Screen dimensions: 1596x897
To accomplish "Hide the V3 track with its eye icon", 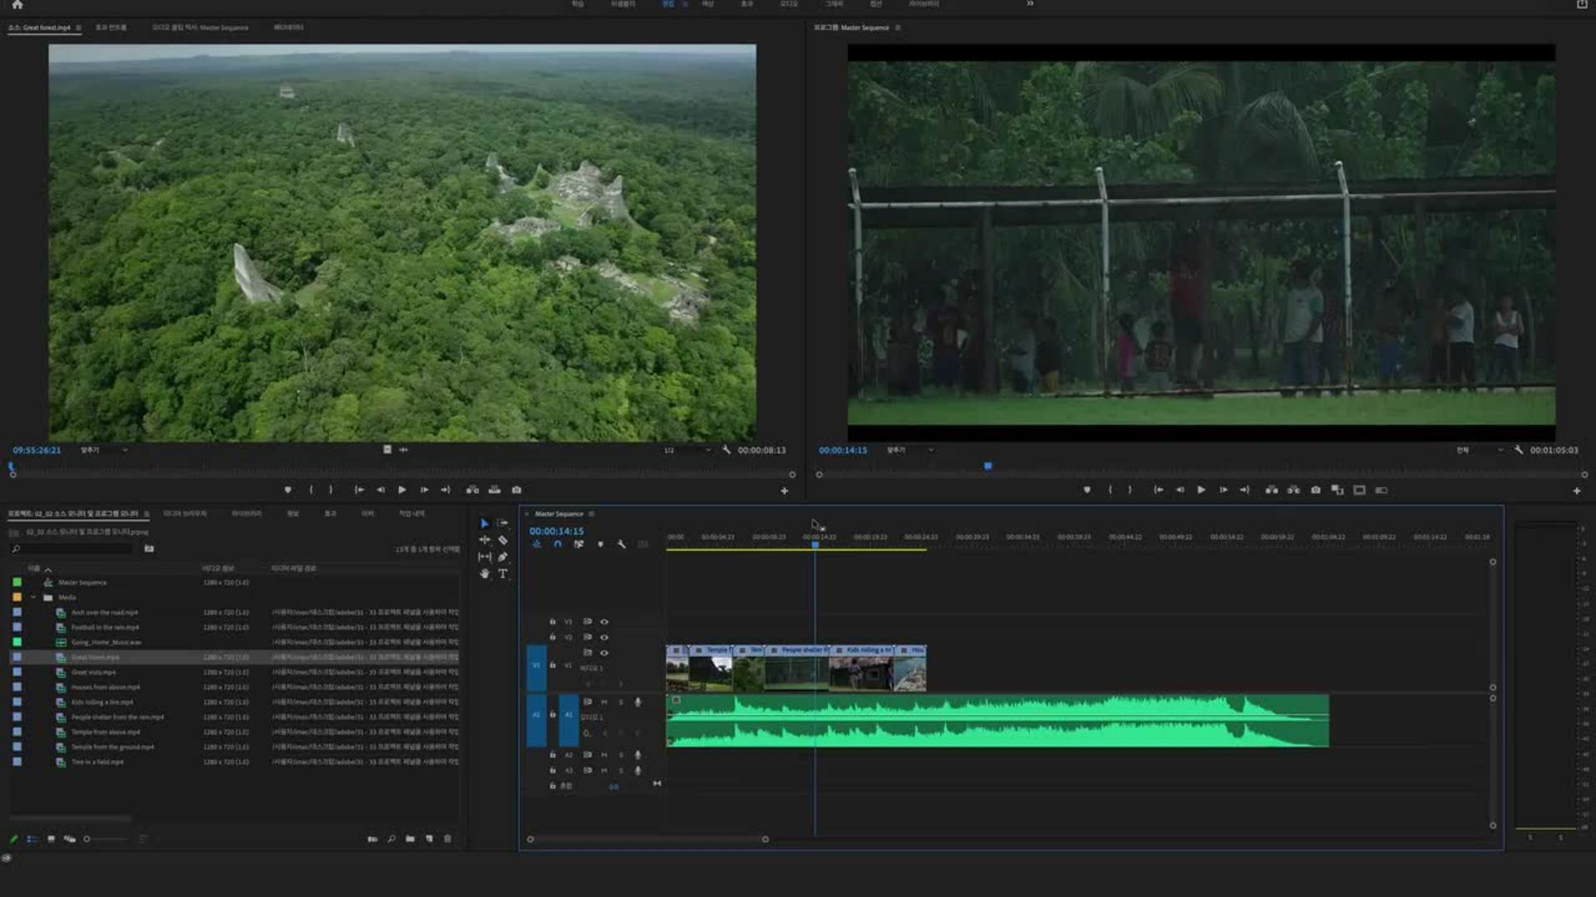I will 604,621.
